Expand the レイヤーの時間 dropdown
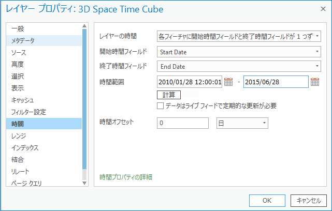 pyautogui.click(x=317, y=36)
